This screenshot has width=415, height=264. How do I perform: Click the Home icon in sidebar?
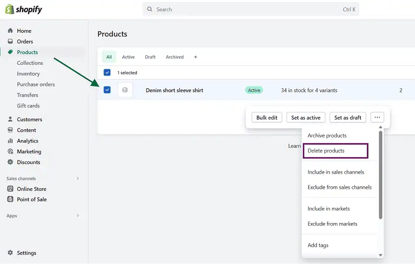pyautogui.click(x=10, y=31)
